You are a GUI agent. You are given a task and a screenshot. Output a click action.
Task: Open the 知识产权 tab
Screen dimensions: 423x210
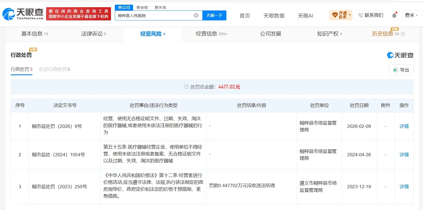click(x=329, y=34)
